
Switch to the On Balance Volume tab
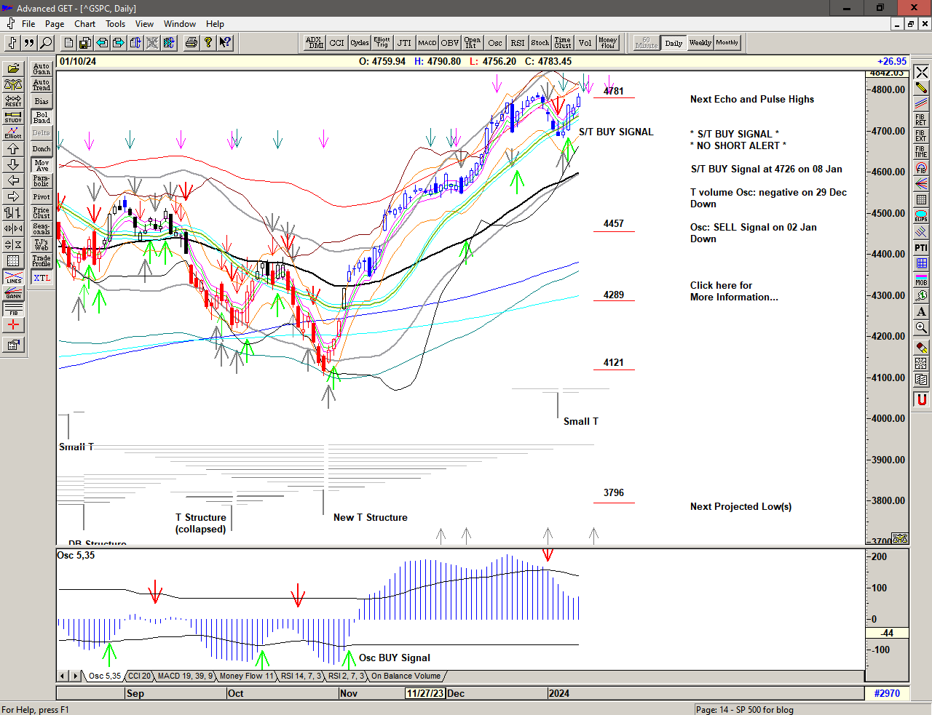point(406,676)
